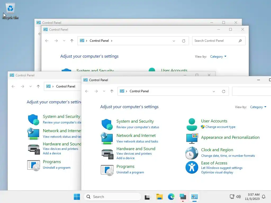Image resolution: width=271 pixels, height=203 pixels.
Task: Expand address bar history dropdown in front window
Action: click(x=214, y=91)
